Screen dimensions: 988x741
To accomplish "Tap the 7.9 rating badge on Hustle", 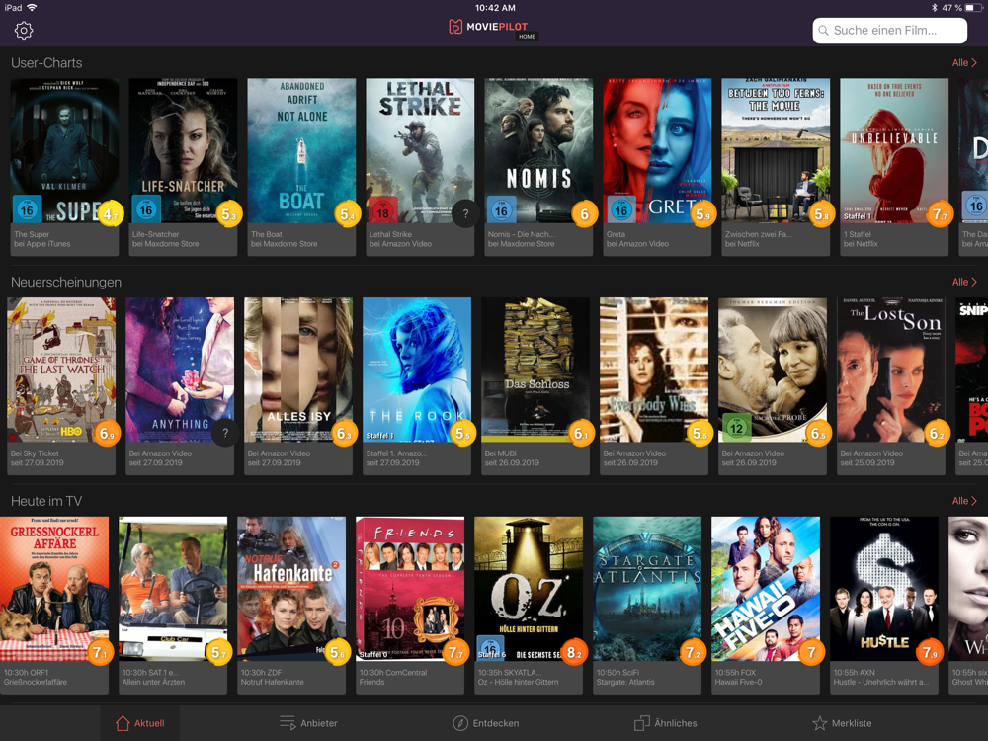I will tap(930, 653).
